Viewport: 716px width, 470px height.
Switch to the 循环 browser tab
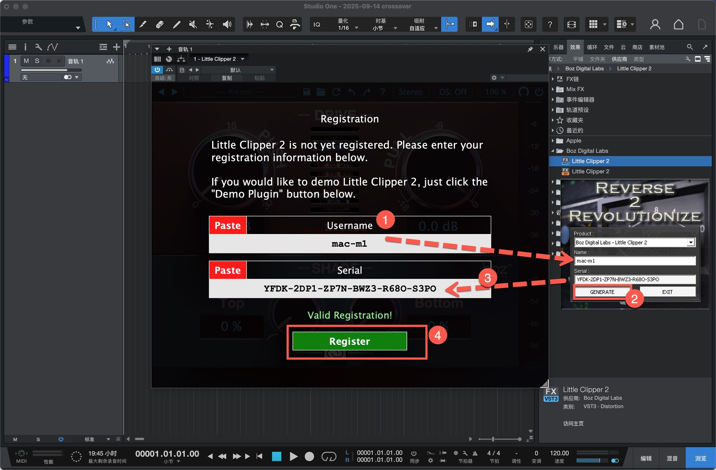[592, 47]
